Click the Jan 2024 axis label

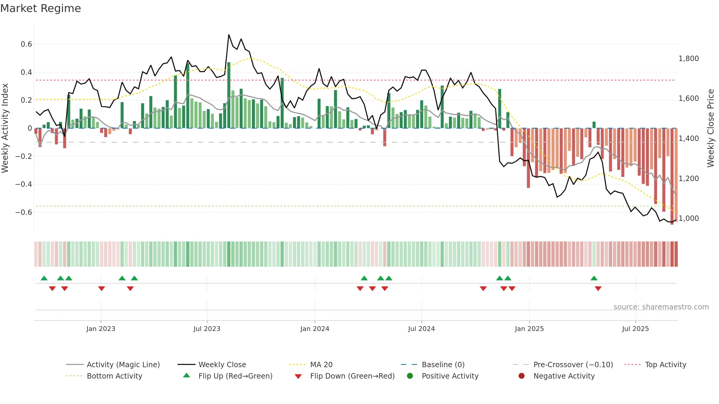pyautogui.click(x=315, y=329)
